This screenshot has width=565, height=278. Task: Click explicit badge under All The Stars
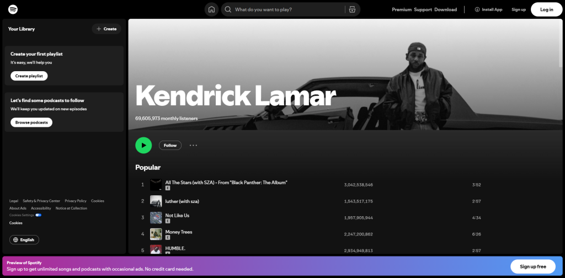pyautogui.click(x=168, y=188)
